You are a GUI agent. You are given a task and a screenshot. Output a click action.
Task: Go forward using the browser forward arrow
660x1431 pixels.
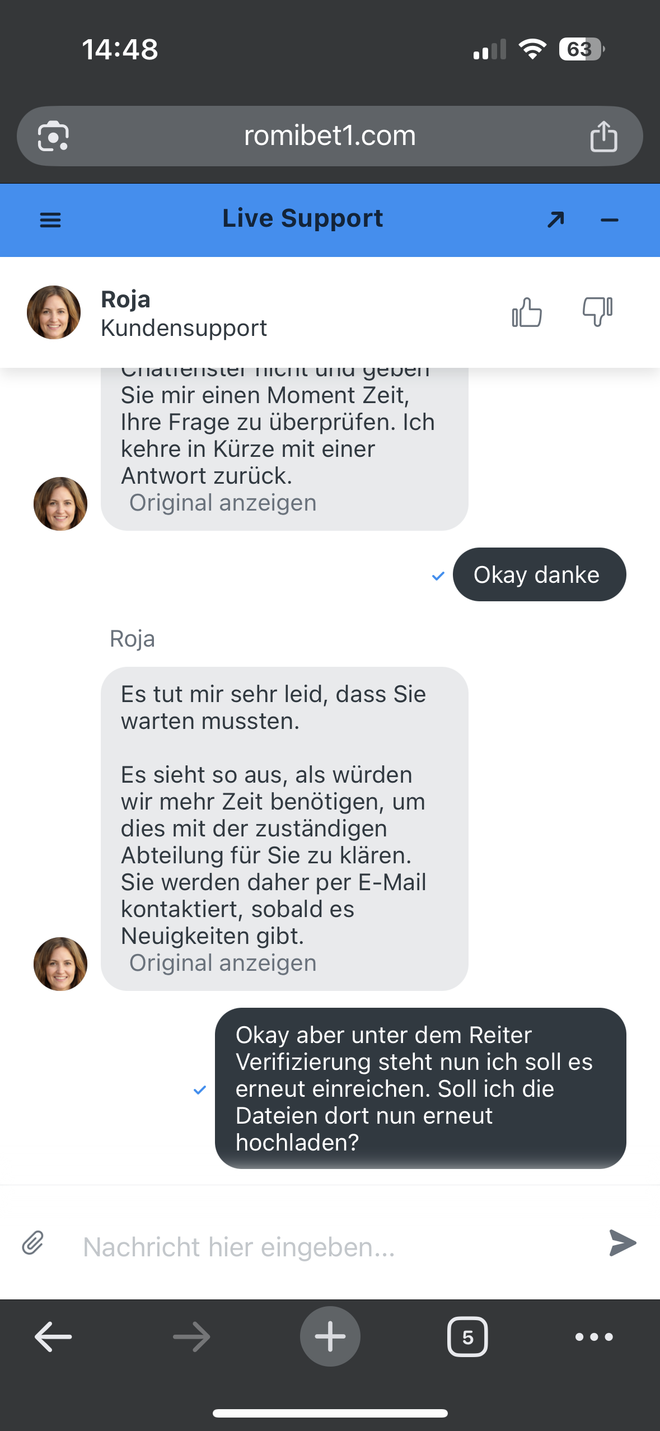191,1336
